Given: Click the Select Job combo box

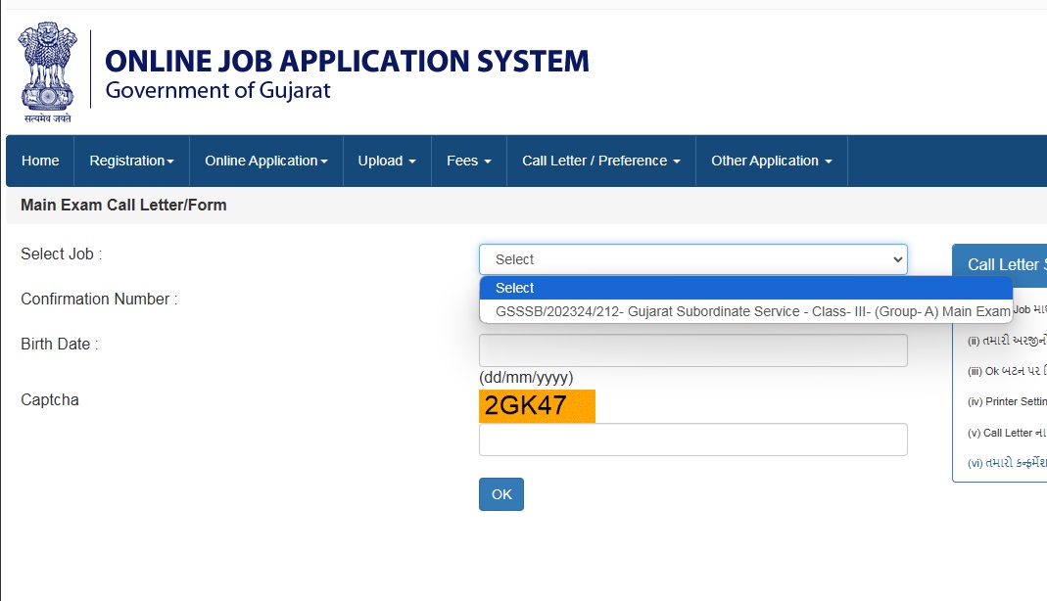Looking at the screenshot, I should click(693, 259).
